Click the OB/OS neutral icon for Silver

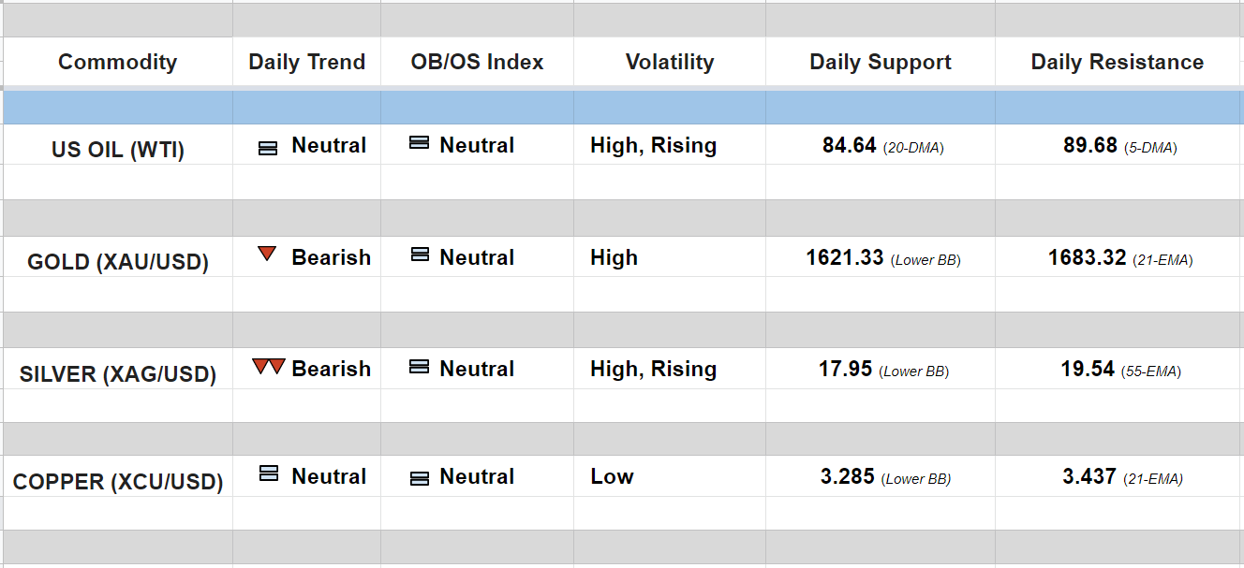tap(420, 367)
